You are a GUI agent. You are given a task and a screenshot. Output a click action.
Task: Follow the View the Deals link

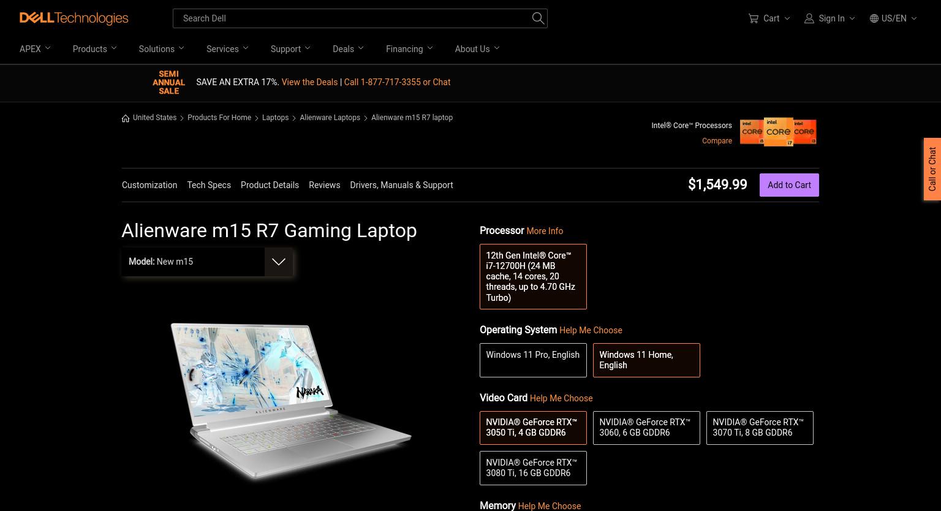coord(309,82)
